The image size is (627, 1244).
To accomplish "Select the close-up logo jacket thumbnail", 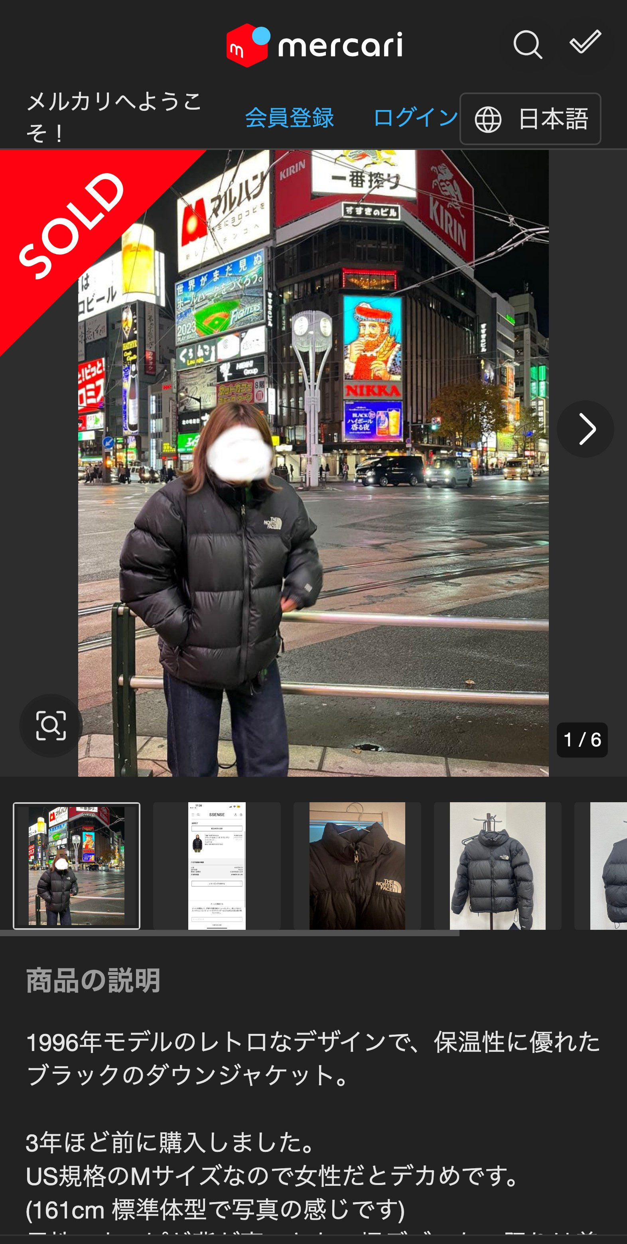I will [357, 866].
